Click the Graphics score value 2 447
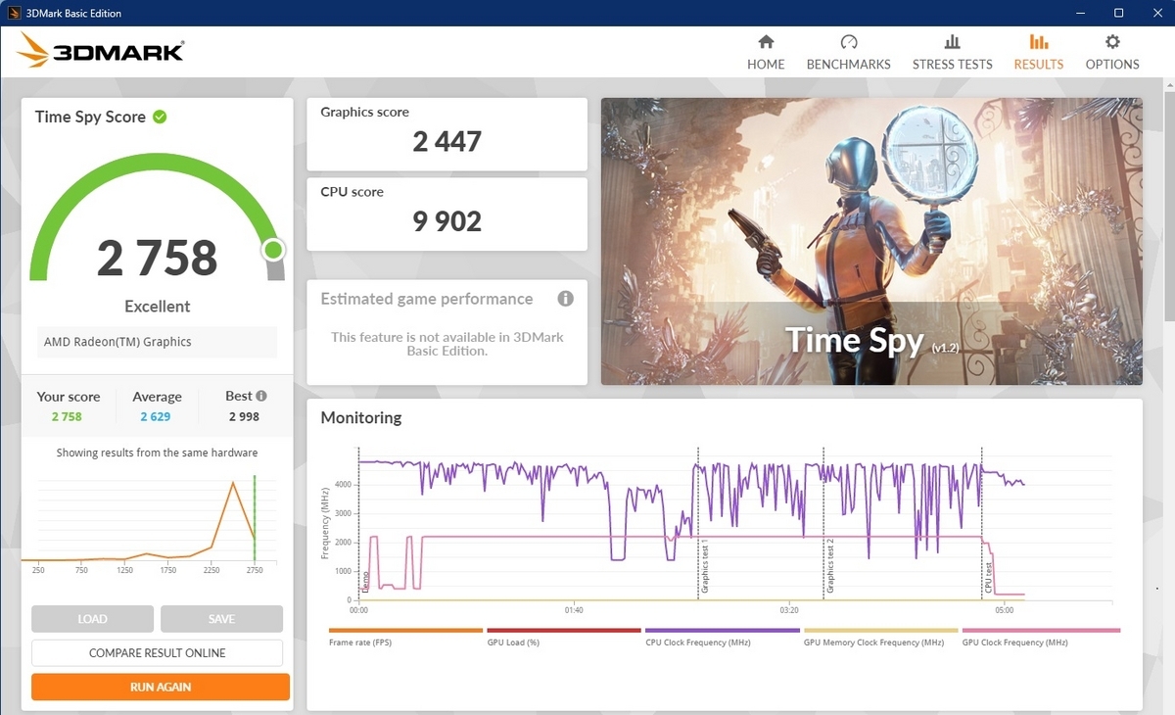Viewport: 1175px width, 715px height. pyautogui.click(x=447, y=142)
